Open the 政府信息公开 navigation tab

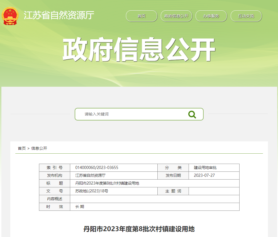pos(176,16)
